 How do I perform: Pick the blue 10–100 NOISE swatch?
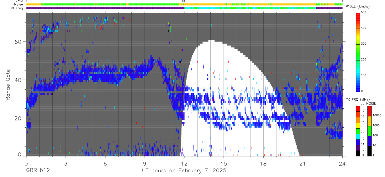(x=369, y=141)
